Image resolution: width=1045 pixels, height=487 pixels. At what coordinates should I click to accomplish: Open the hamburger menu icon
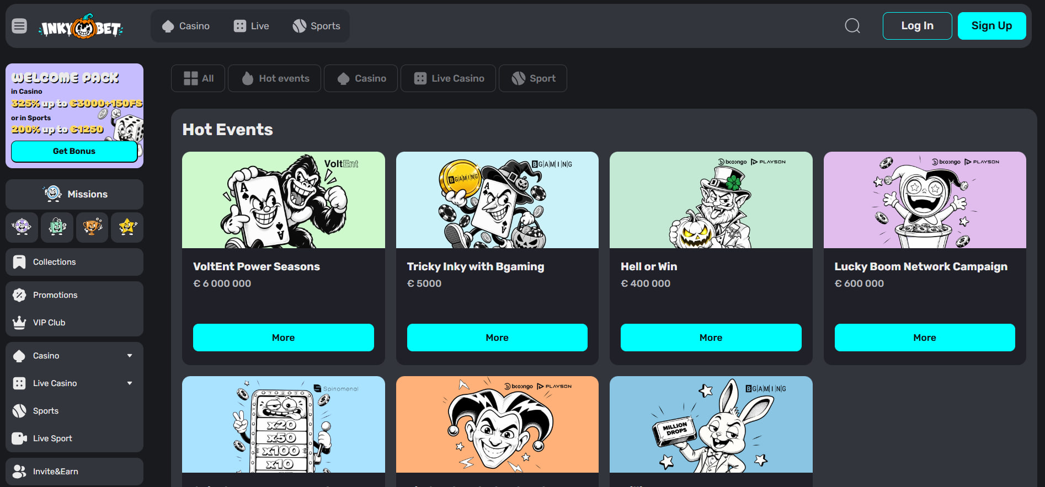pos(19,26)
